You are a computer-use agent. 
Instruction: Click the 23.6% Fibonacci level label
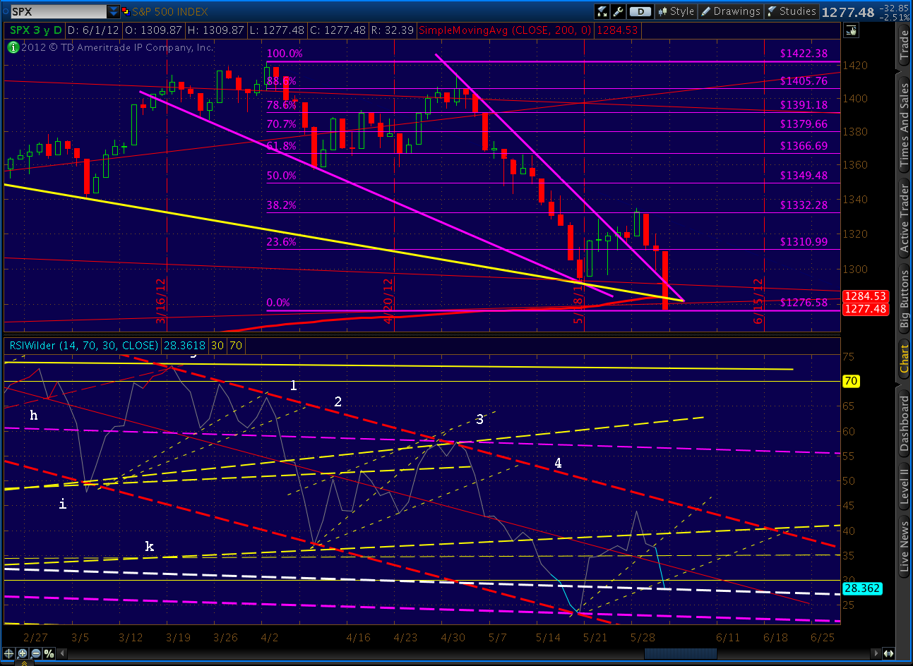pyautogui.click(x=281, y=242)
